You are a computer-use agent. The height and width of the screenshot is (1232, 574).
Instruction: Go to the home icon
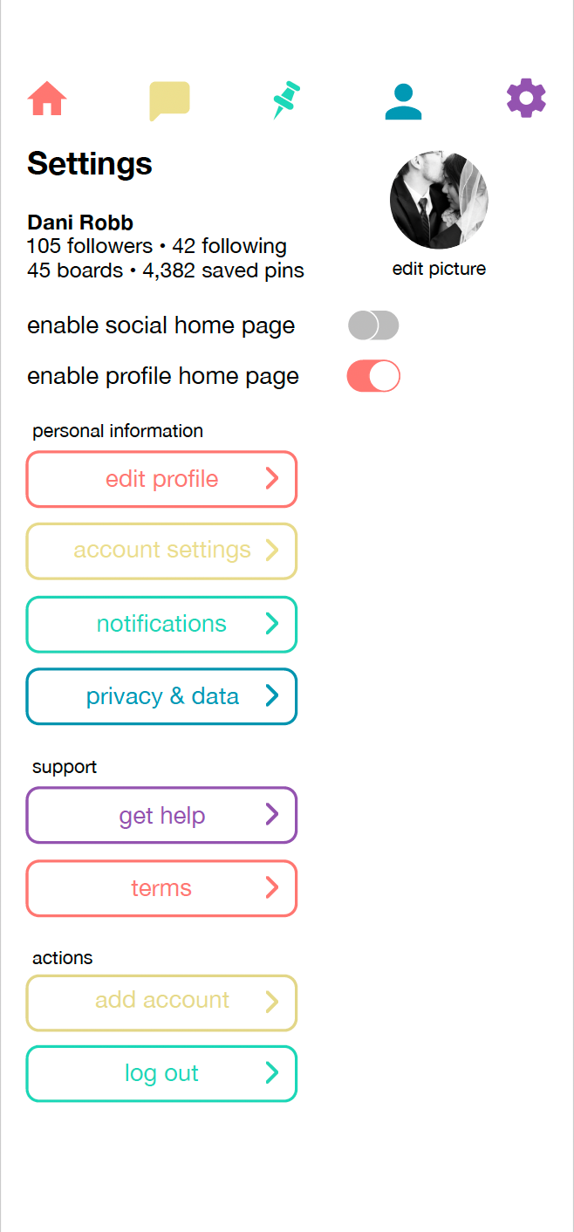click(47, 99)
